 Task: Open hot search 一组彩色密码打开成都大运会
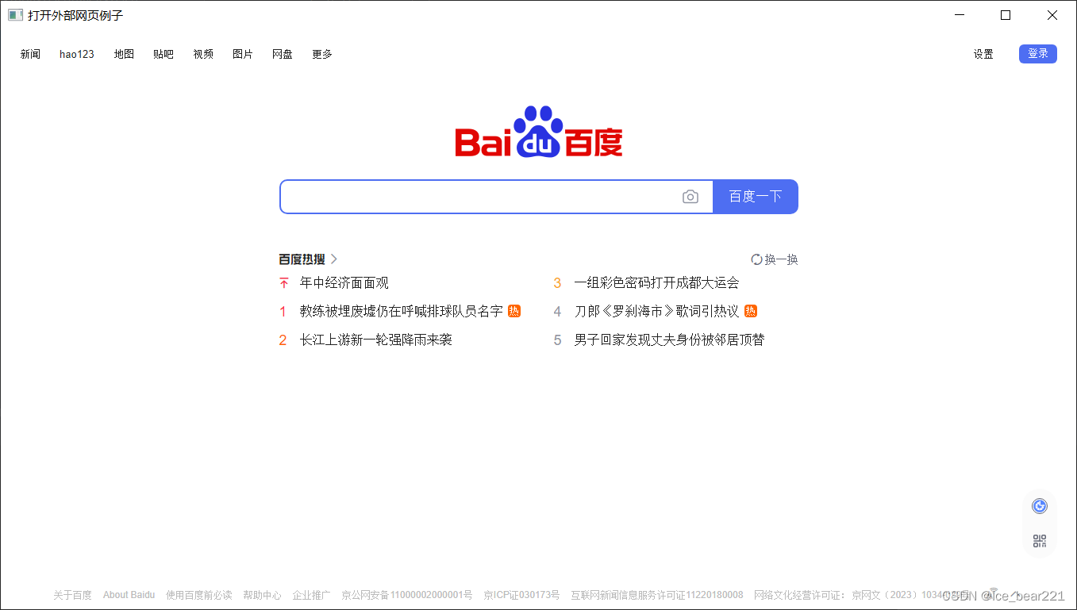point(656,283)
